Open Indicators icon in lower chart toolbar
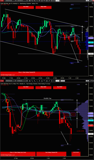 coord(49,81)
